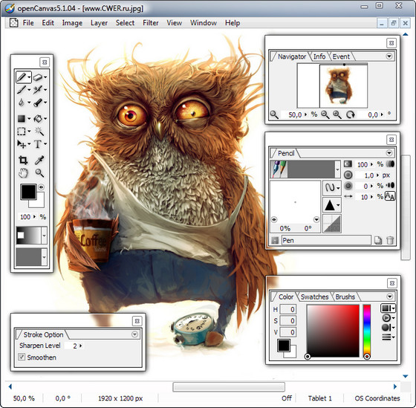
Task: Click the horizontal scrollbar thumb
Action: [x=229, y=386]
